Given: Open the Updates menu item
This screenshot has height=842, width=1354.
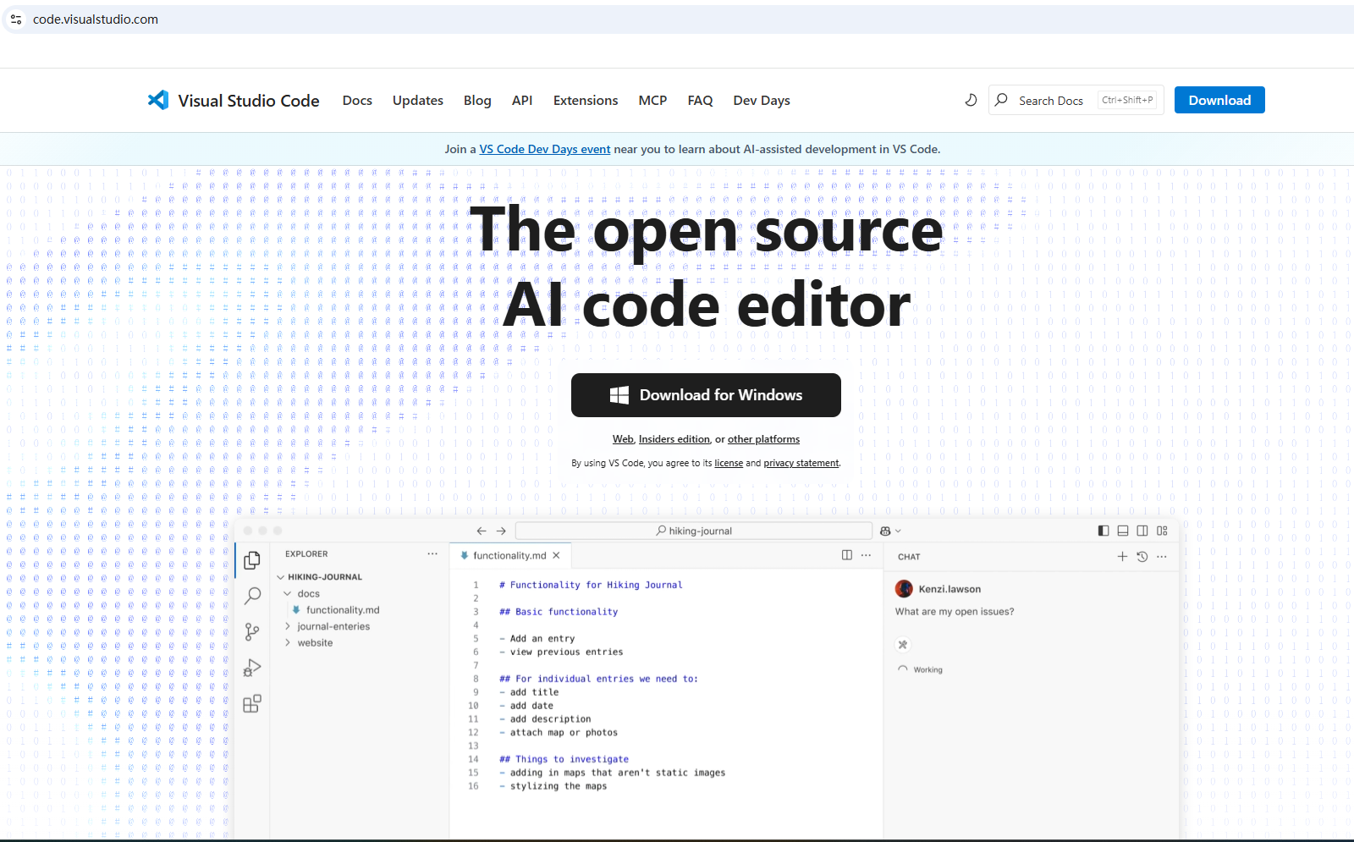Looking at the screenshot, I should (418, 100).
